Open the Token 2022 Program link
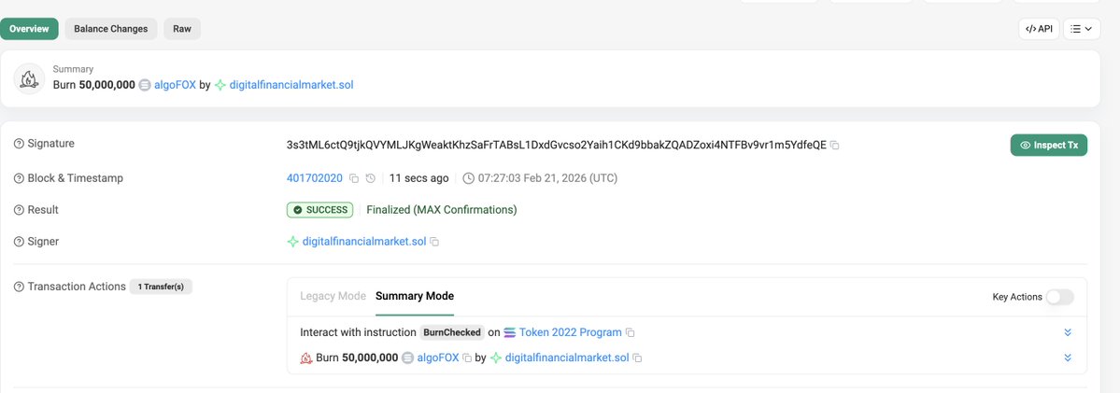The height and width of the screenshot is (393, 1120). (x=570, y=333)
